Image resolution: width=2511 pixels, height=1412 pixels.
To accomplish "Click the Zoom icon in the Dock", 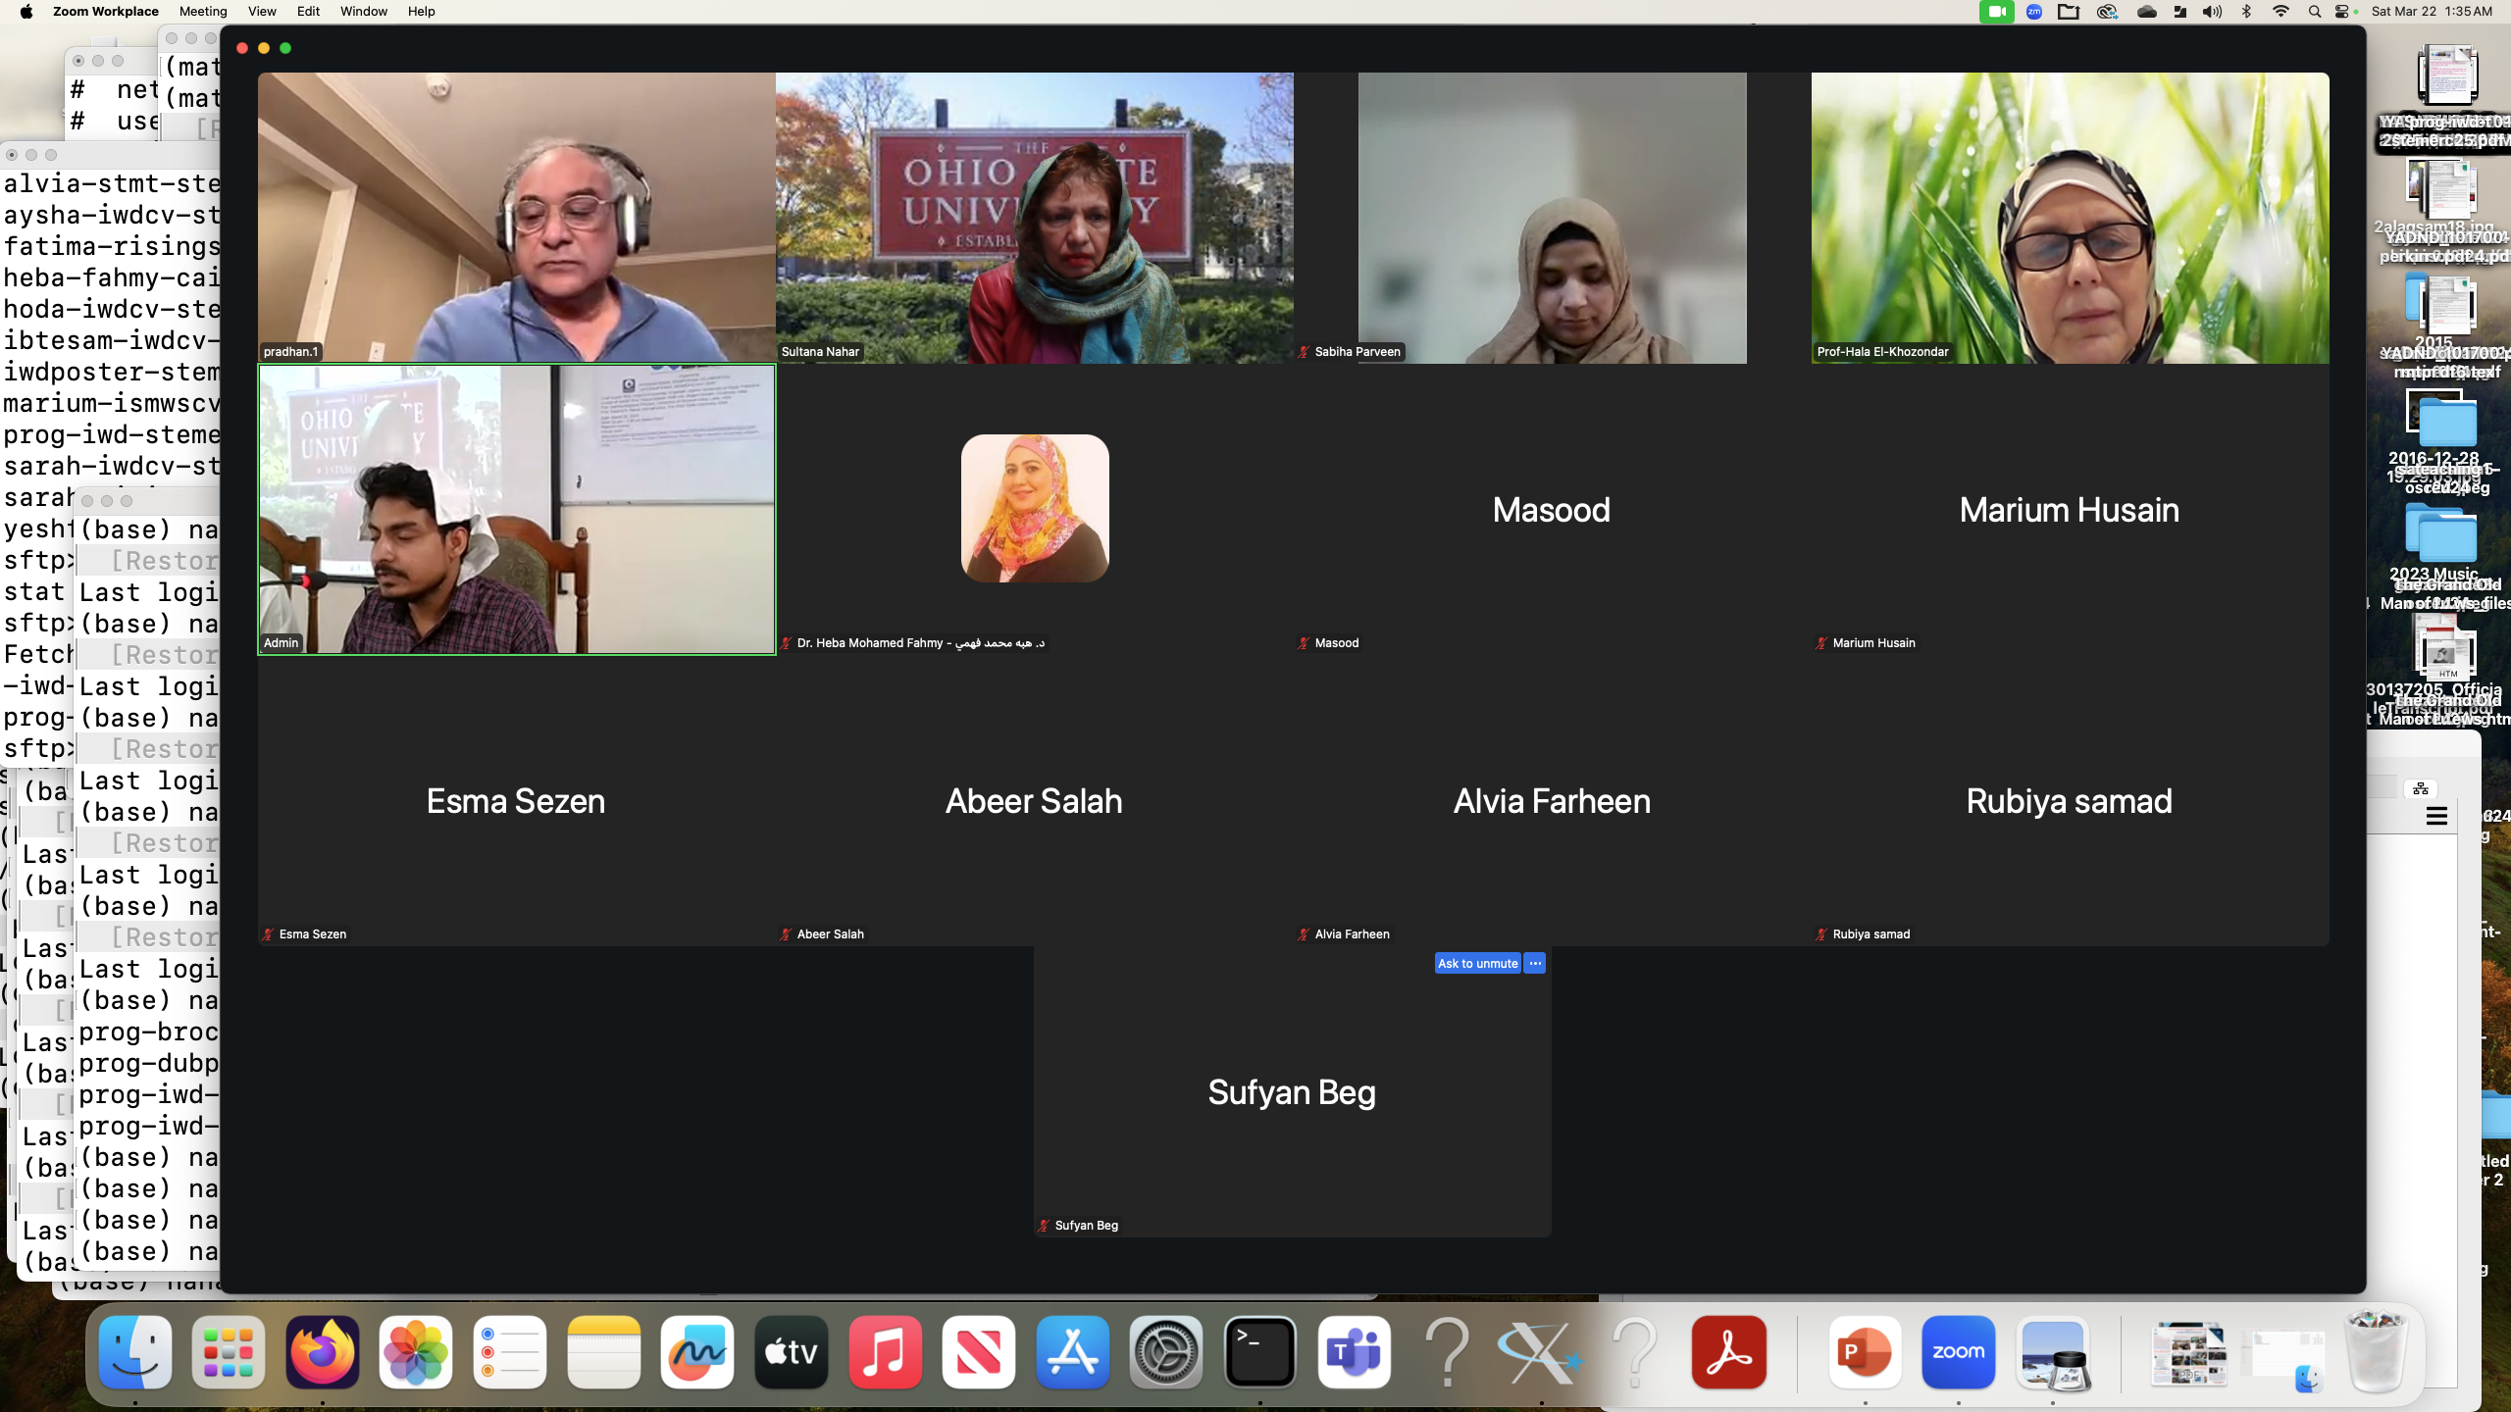I will pos(1958,1352).
